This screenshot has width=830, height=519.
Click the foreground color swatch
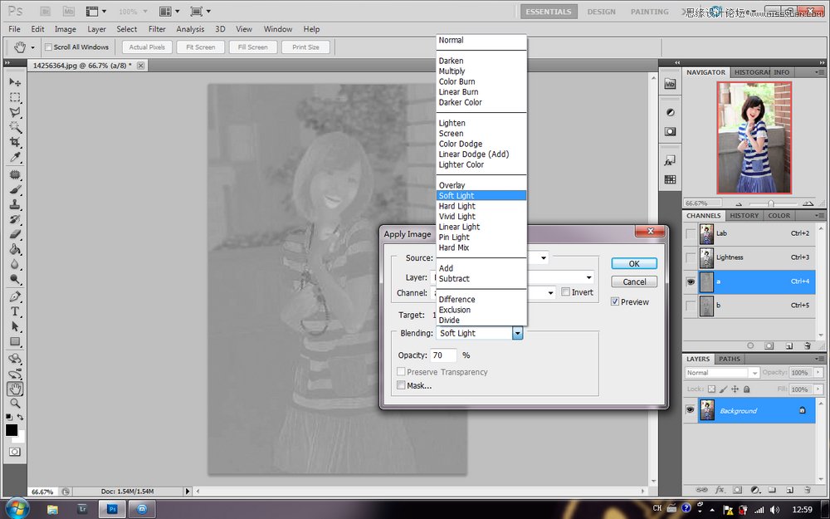pos(12,429)
